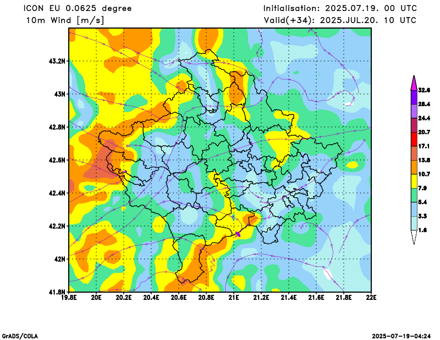Click the '2025-07-19-04:24' timestamp
This screenshot has width=440, height=340.
point(402,336)
